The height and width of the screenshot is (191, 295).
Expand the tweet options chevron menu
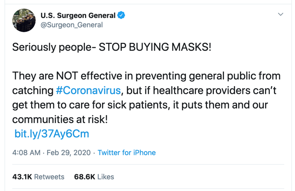[281, 14]
